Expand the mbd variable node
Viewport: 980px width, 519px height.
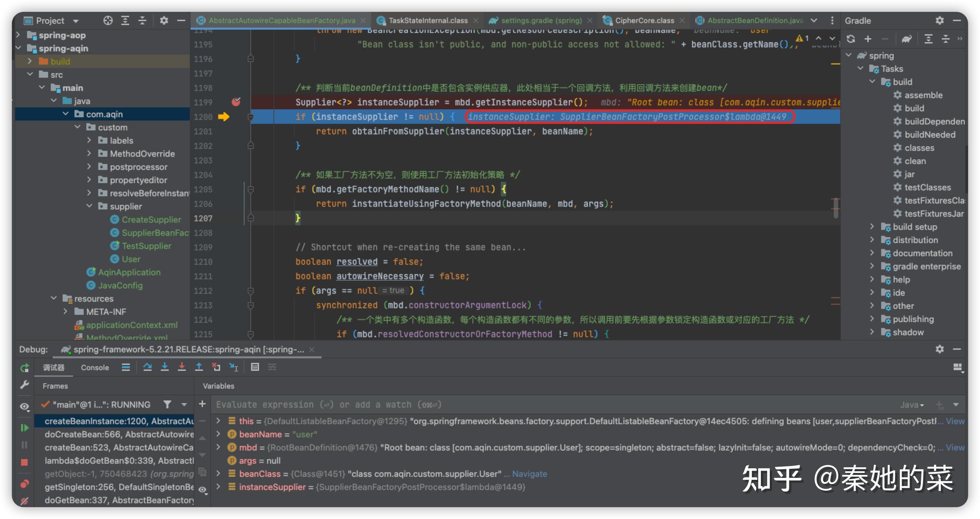218,447
